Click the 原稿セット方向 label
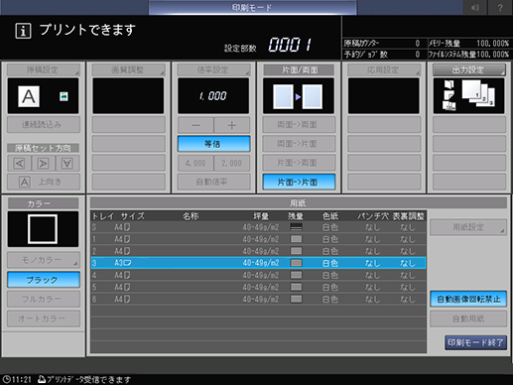This screenshot has width=513, height=385. [x=43, y=148]
